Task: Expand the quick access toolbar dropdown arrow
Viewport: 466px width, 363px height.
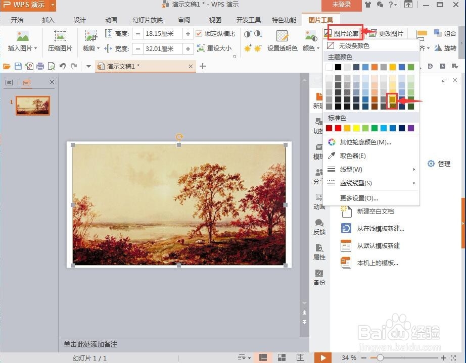Action: [x=88, y=66]
